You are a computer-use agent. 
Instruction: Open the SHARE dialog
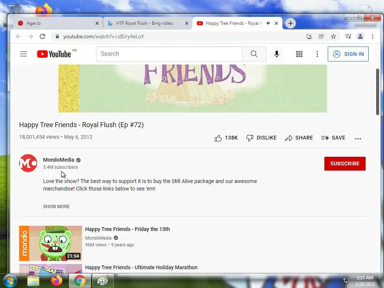click(x=299, y=138)
